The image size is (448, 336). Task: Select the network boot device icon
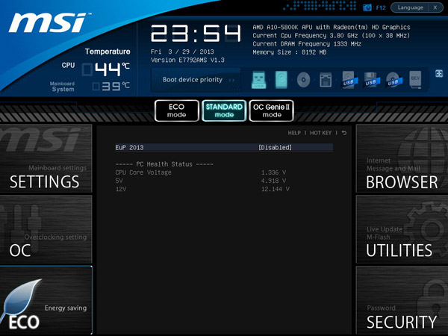[326, 80]
